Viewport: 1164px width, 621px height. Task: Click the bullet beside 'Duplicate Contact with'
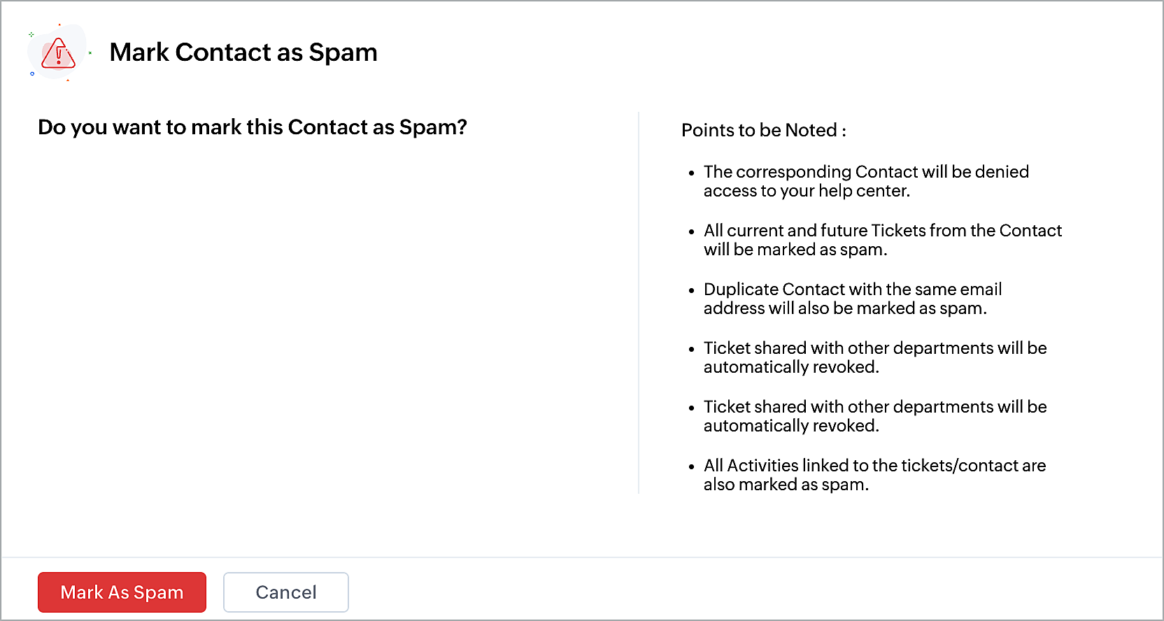(x=691, y=290)
